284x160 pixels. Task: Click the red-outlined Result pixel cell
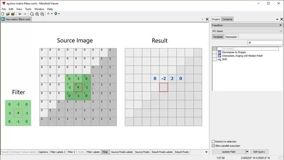[x=164, y=87]
